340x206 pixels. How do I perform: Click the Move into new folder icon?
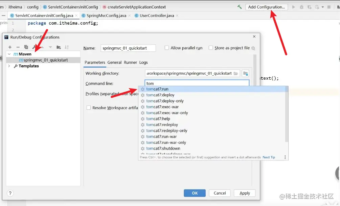coord(59,47)
